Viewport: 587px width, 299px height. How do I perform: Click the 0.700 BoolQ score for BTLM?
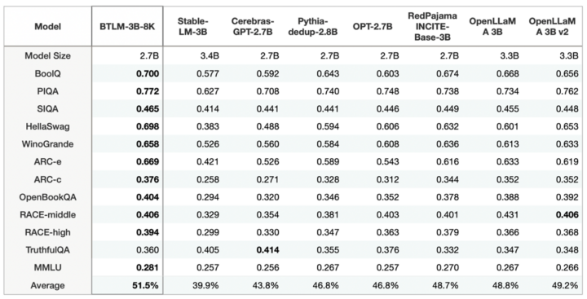click(148, 73)
